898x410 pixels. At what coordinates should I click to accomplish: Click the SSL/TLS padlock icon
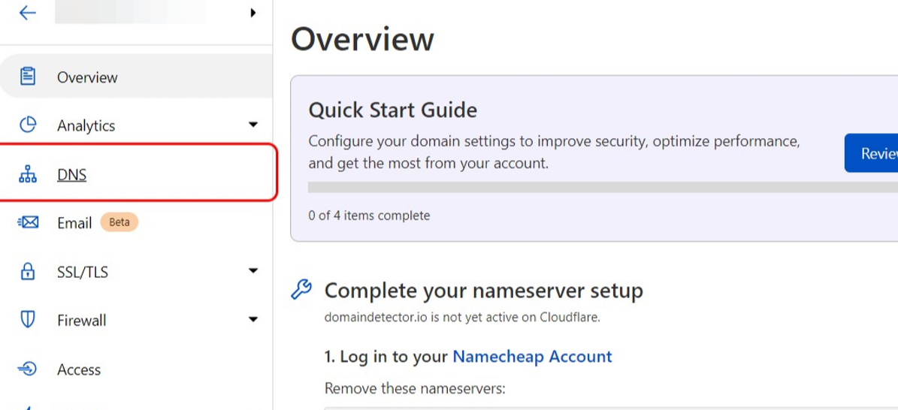click(x=28, y=272)
